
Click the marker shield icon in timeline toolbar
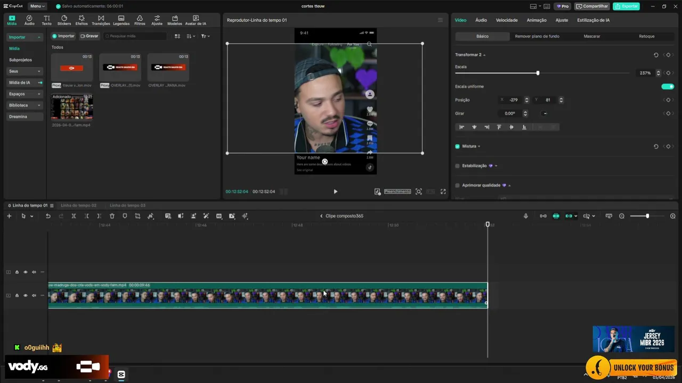(x=125, y=216)
